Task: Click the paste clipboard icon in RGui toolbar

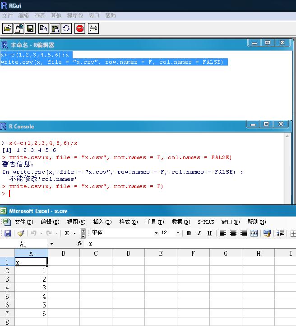Action: click(x=55, y=28)
